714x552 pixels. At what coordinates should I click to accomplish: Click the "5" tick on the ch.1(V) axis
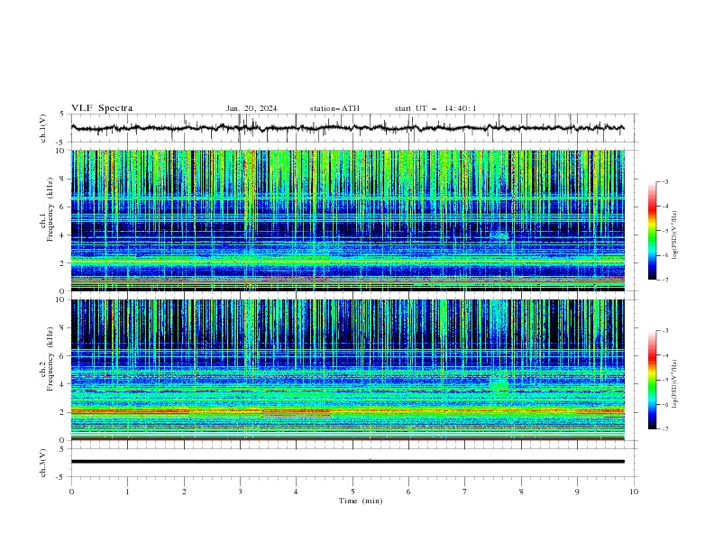coord(62,115)
